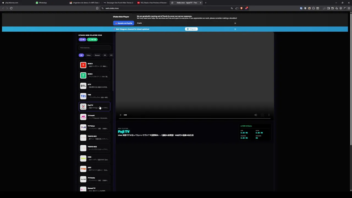Viewport: 352px width, 198px height.
Task: Mute the video player volume
Action: (x=255, y=115)
